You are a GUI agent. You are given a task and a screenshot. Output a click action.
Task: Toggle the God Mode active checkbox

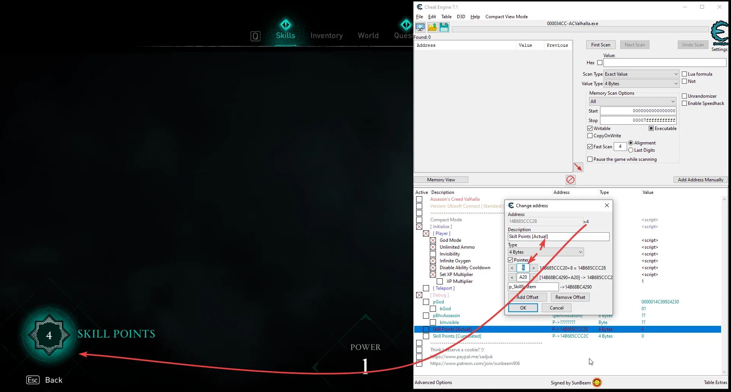(x=433, y=240)
